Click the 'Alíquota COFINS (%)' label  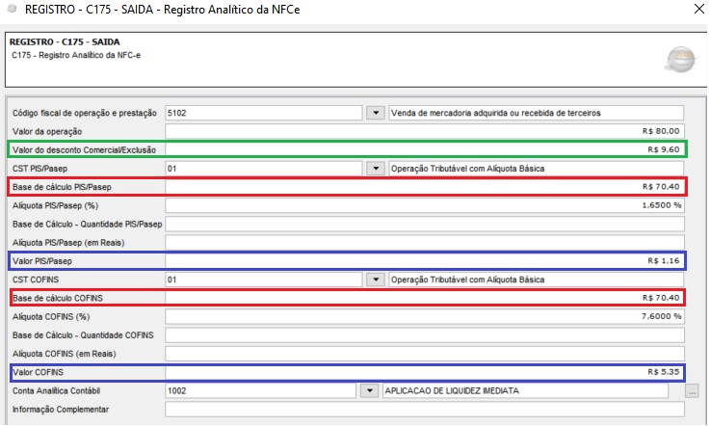pos(51,317)
